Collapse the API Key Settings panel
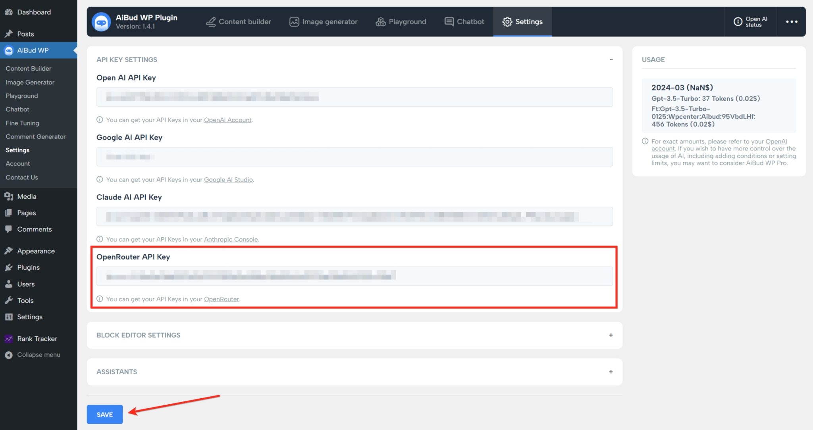 (x=611, y=59)
